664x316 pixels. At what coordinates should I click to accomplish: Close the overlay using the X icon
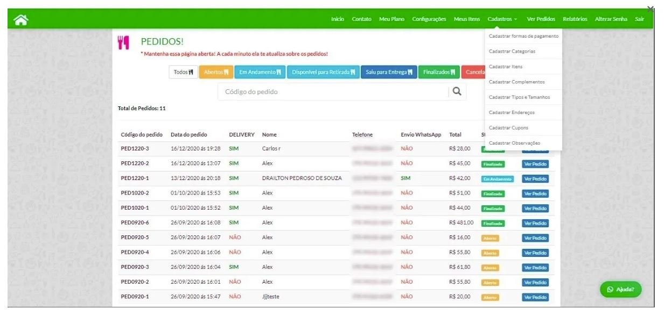coord(650,9)
